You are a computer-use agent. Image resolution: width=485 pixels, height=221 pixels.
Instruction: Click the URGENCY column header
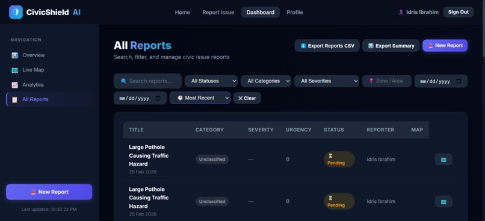coord(298,129)
